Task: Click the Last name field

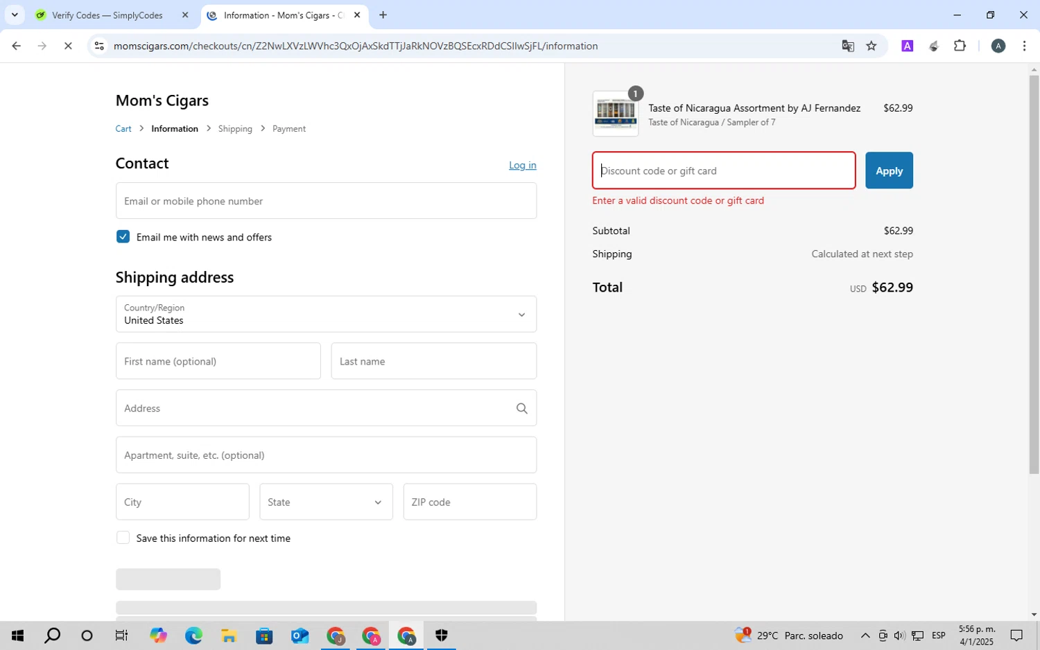Action: click(434, 361)
